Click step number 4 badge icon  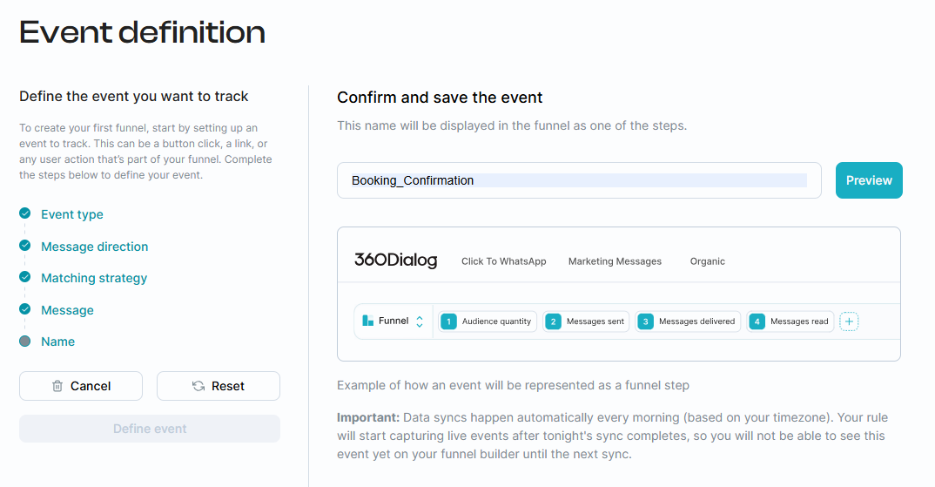[757, 321]
